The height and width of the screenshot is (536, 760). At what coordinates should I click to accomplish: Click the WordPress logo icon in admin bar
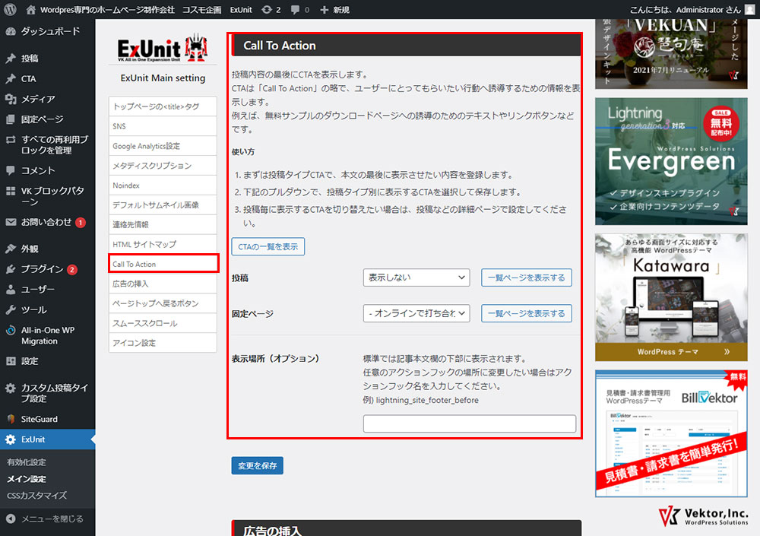click(10, 9)
